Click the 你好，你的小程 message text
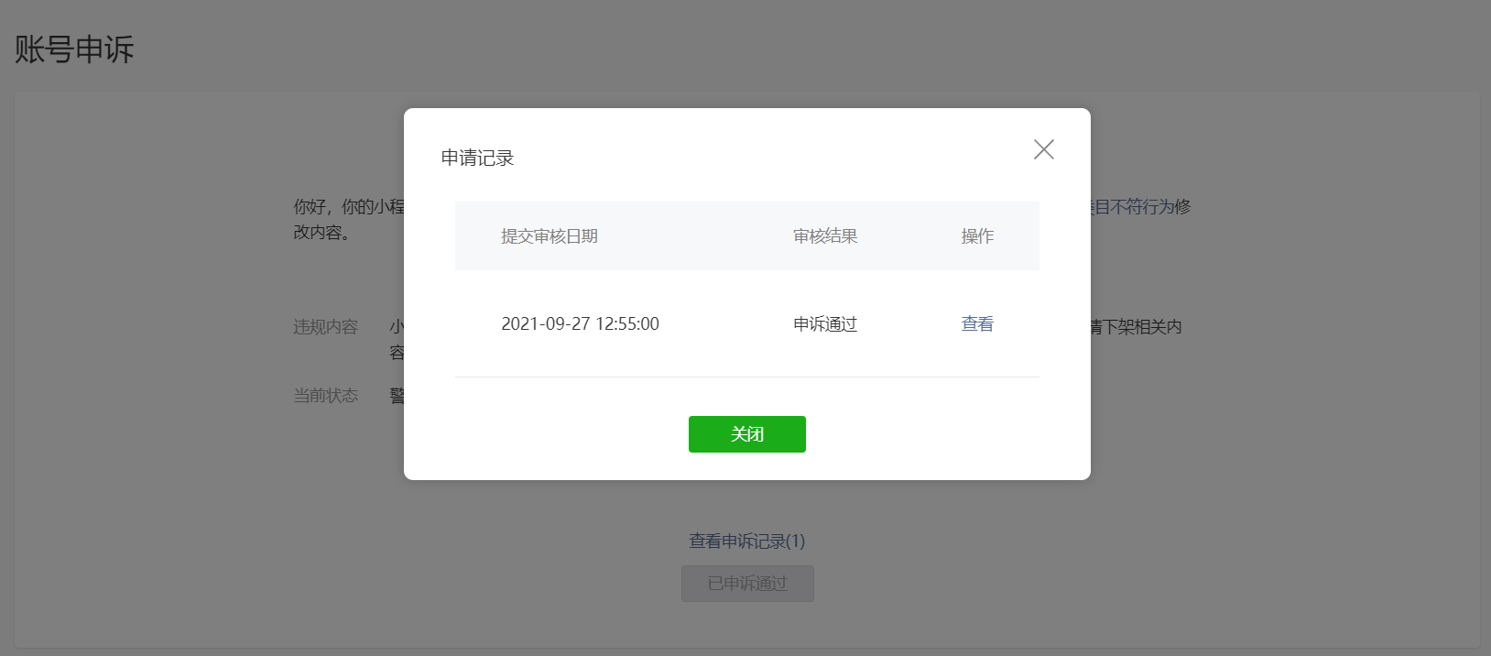The image size is (1491, 656). 349,207
